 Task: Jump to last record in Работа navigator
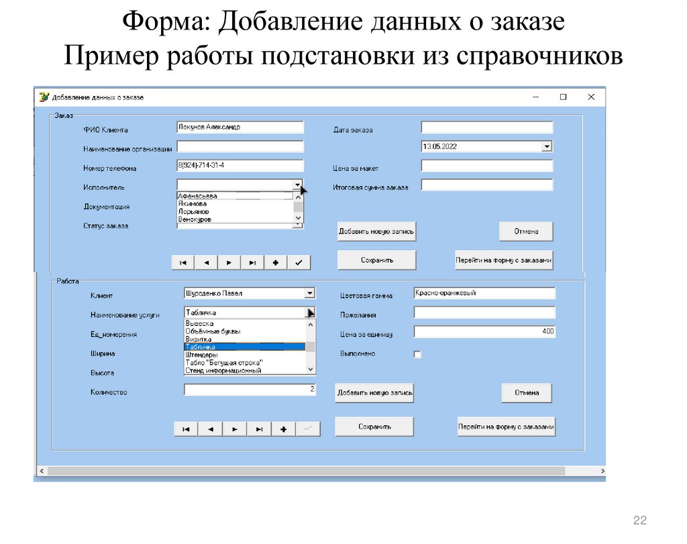point(259,429)
